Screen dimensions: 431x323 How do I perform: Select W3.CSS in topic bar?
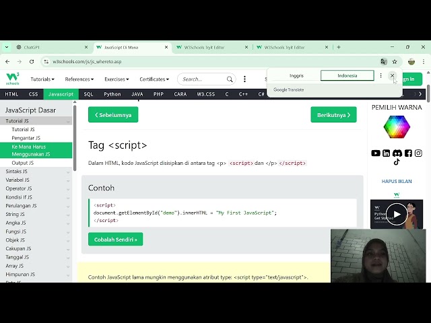pos(205,94)
